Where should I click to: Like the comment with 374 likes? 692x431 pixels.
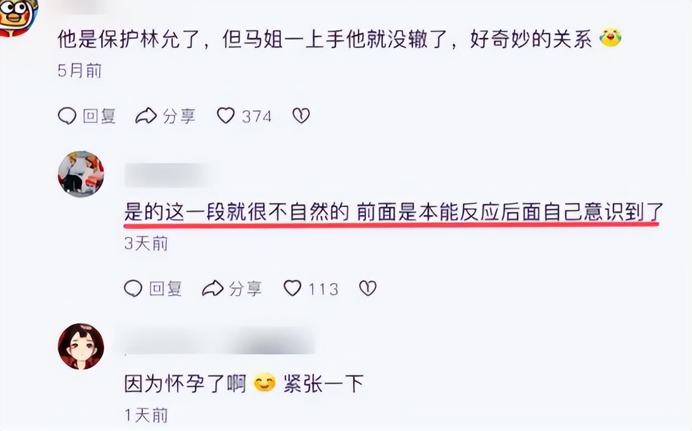[226, 116]
